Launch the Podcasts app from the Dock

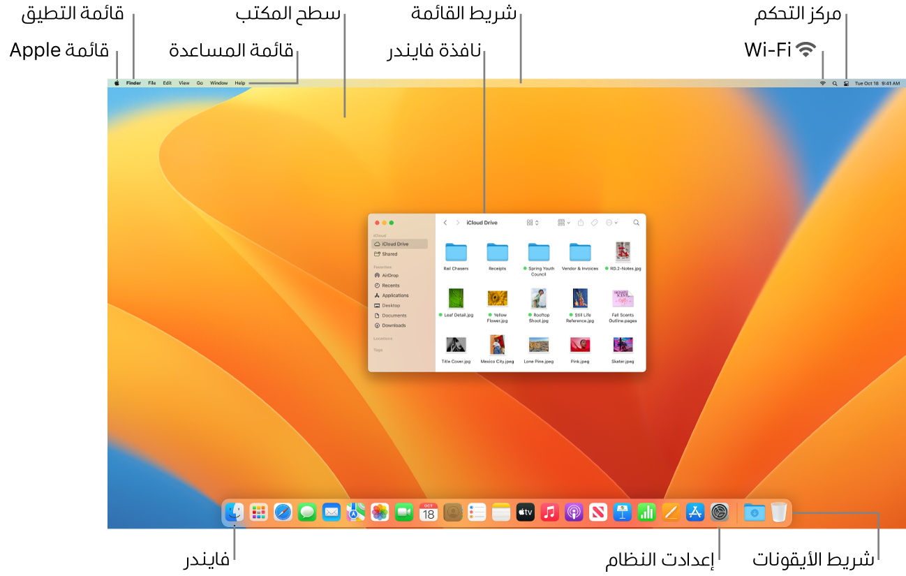point(574,512)
